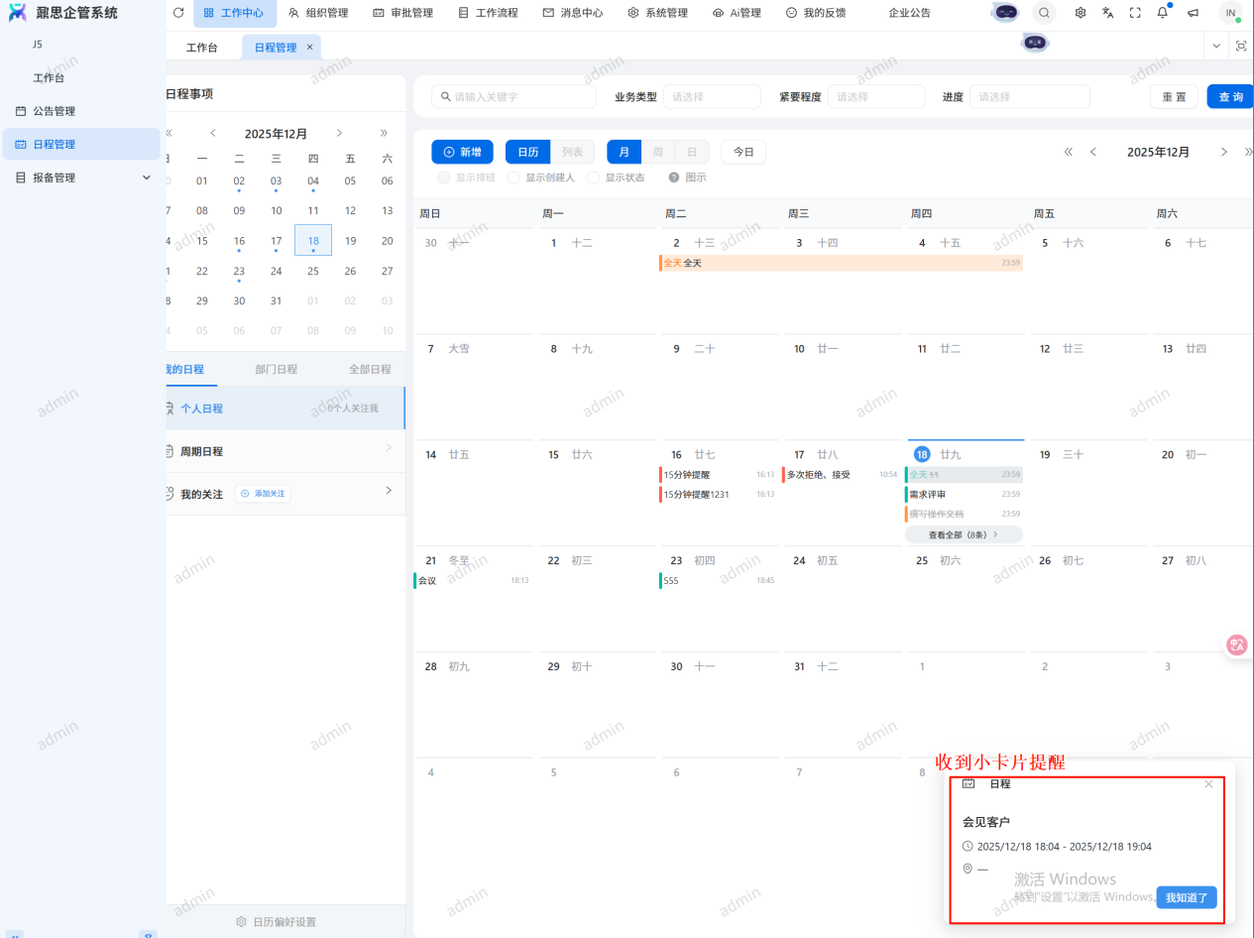Open the 业务类型 dropdown

point(711,97)
